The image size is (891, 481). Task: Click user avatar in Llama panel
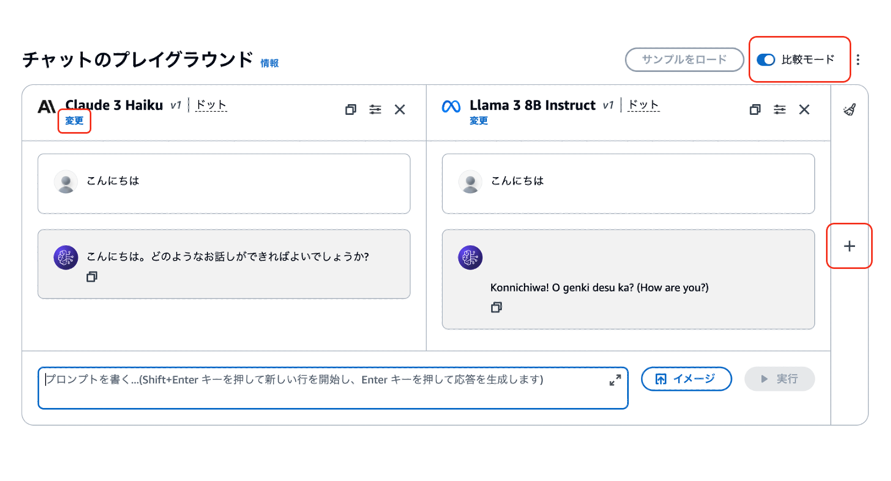coord(470,182)
